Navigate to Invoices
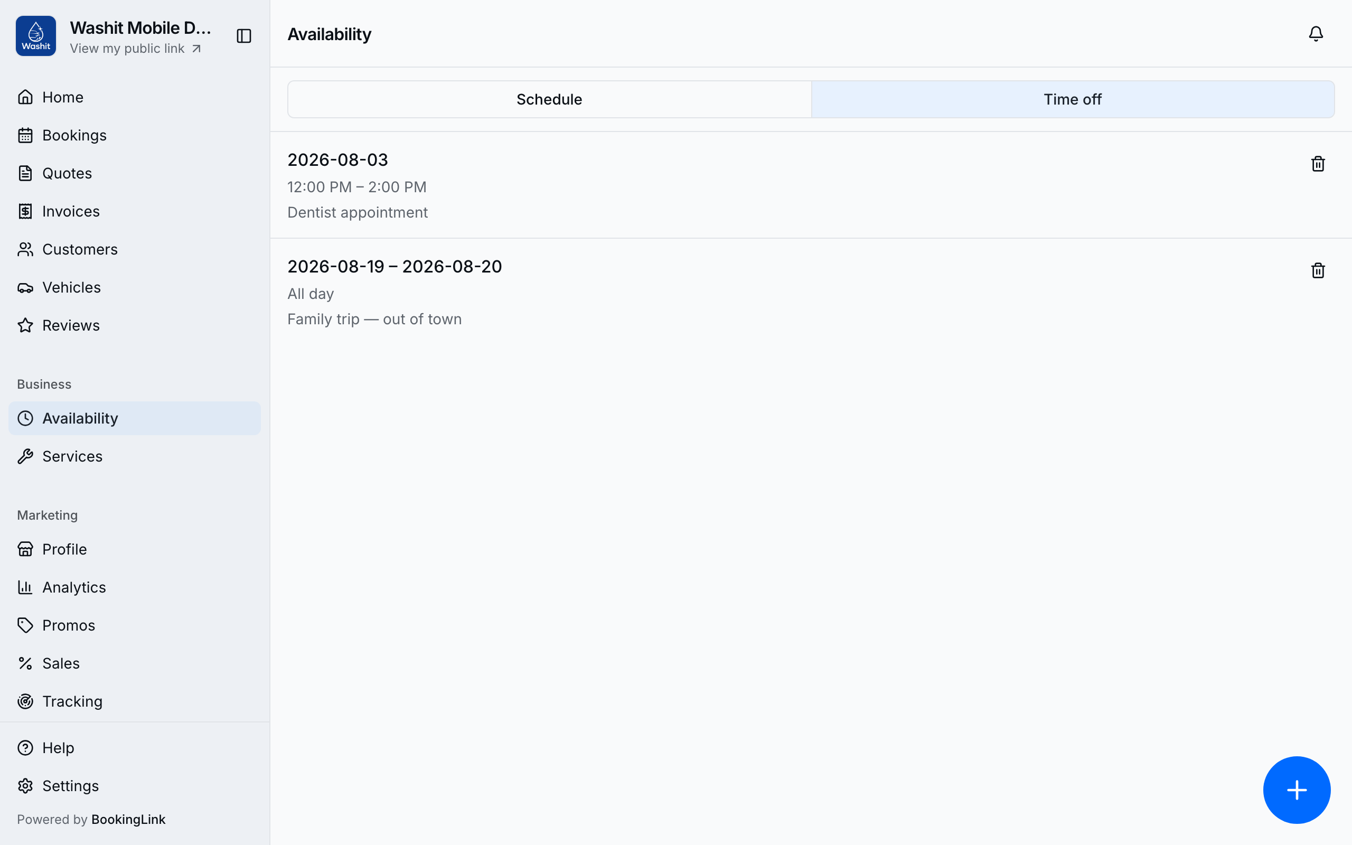This screenshot has width=1352, height=845. tap(135, 211)
